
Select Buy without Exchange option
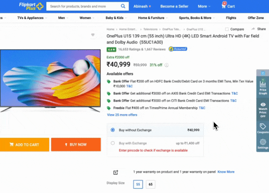tap(113, 130)
